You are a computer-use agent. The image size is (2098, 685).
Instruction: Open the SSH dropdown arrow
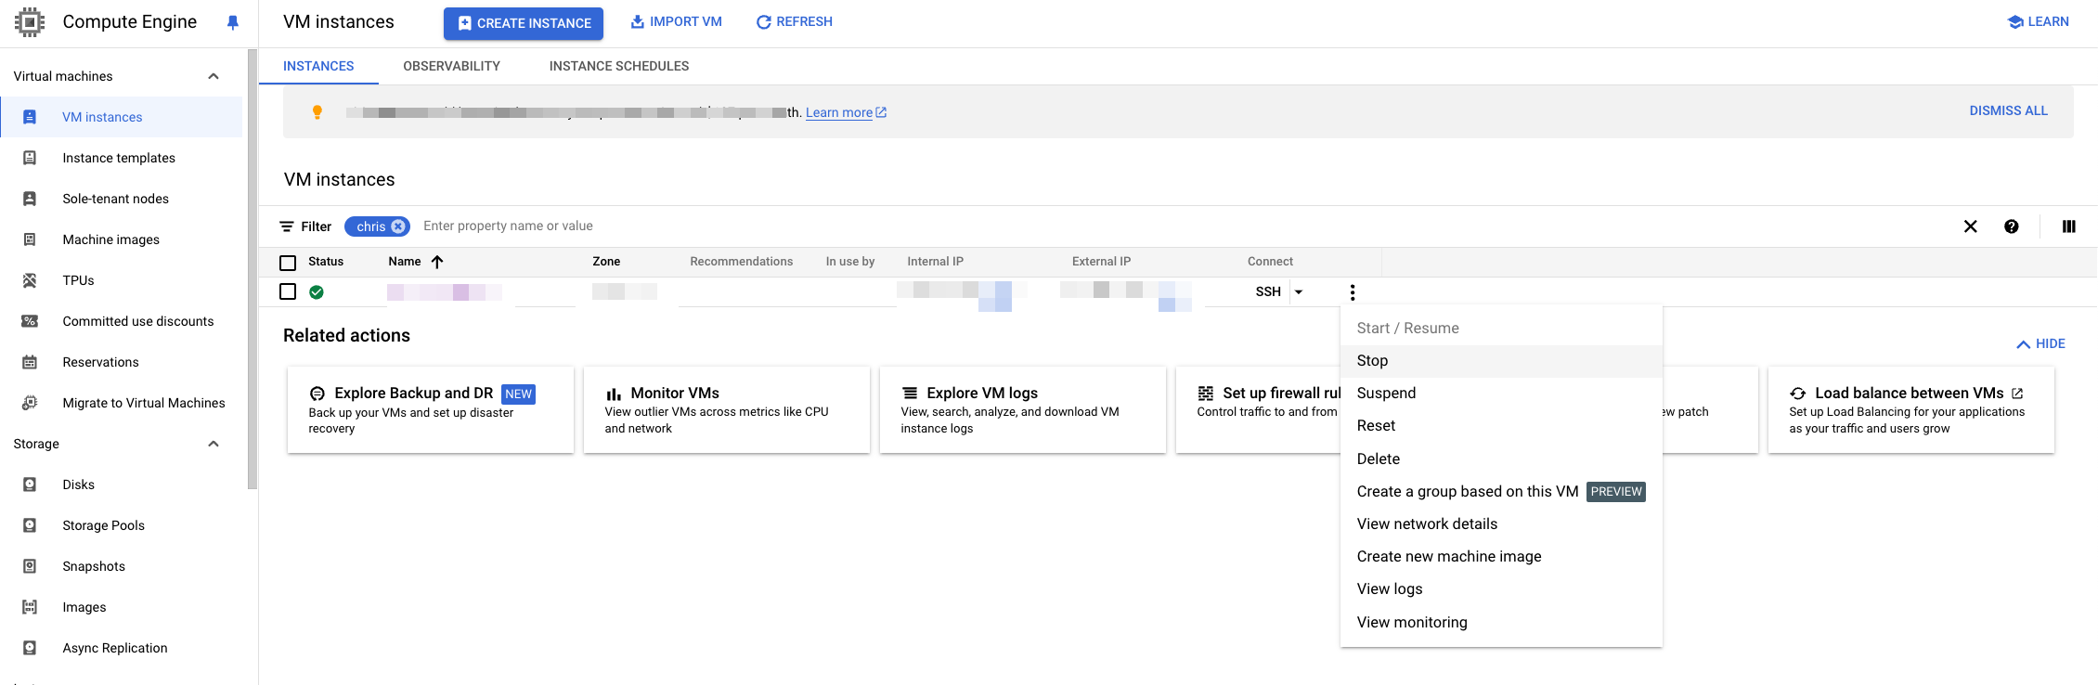tap(1299, 291)
